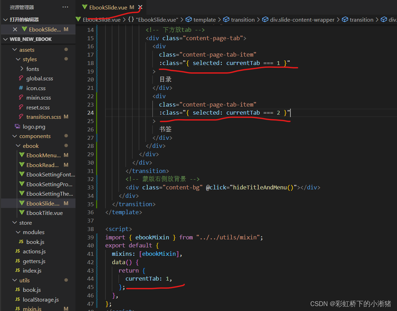Open book.js inside utils folder

(32, 290)
